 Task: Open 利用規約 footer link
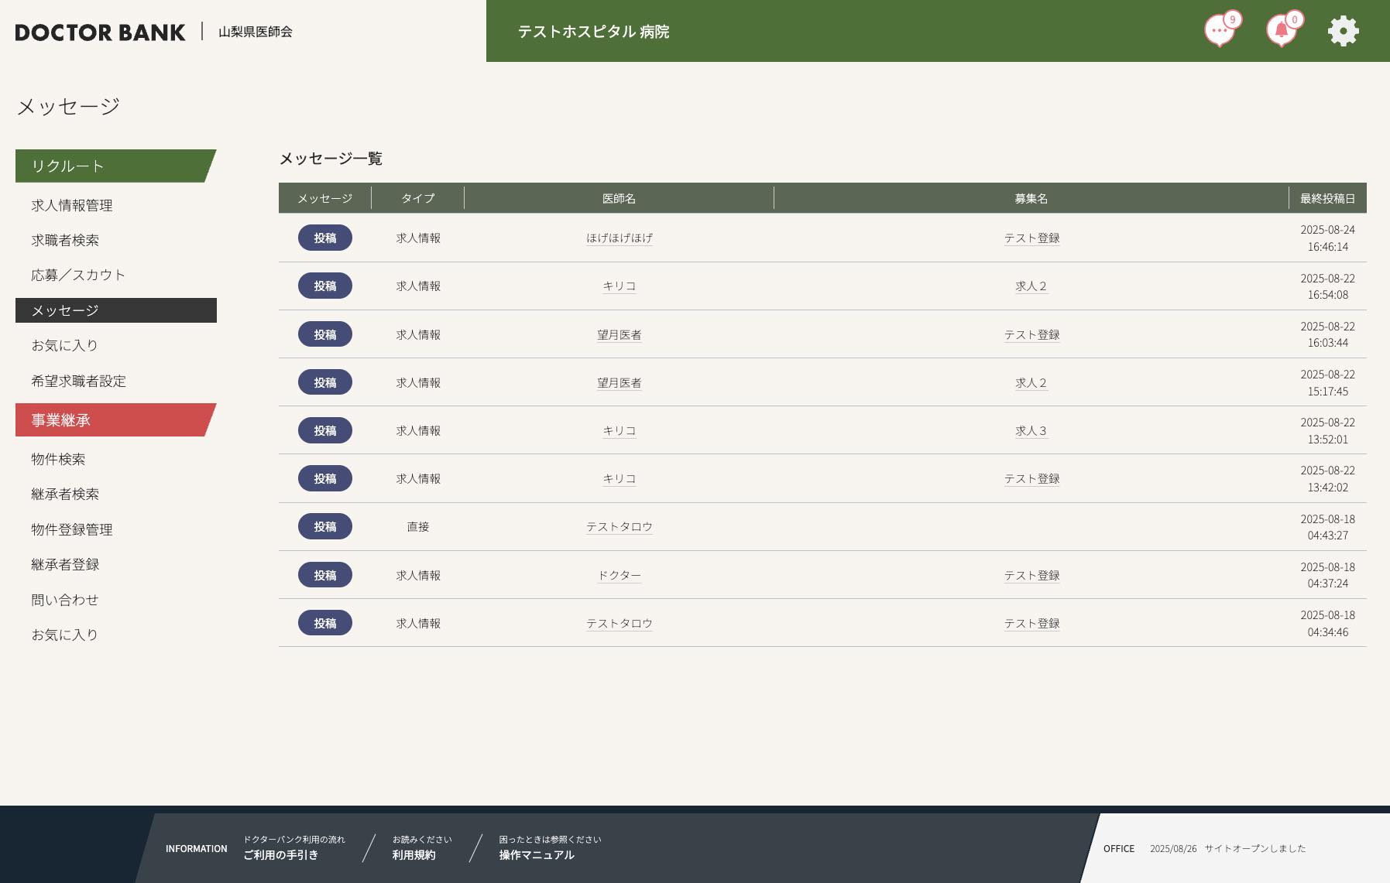414,854
